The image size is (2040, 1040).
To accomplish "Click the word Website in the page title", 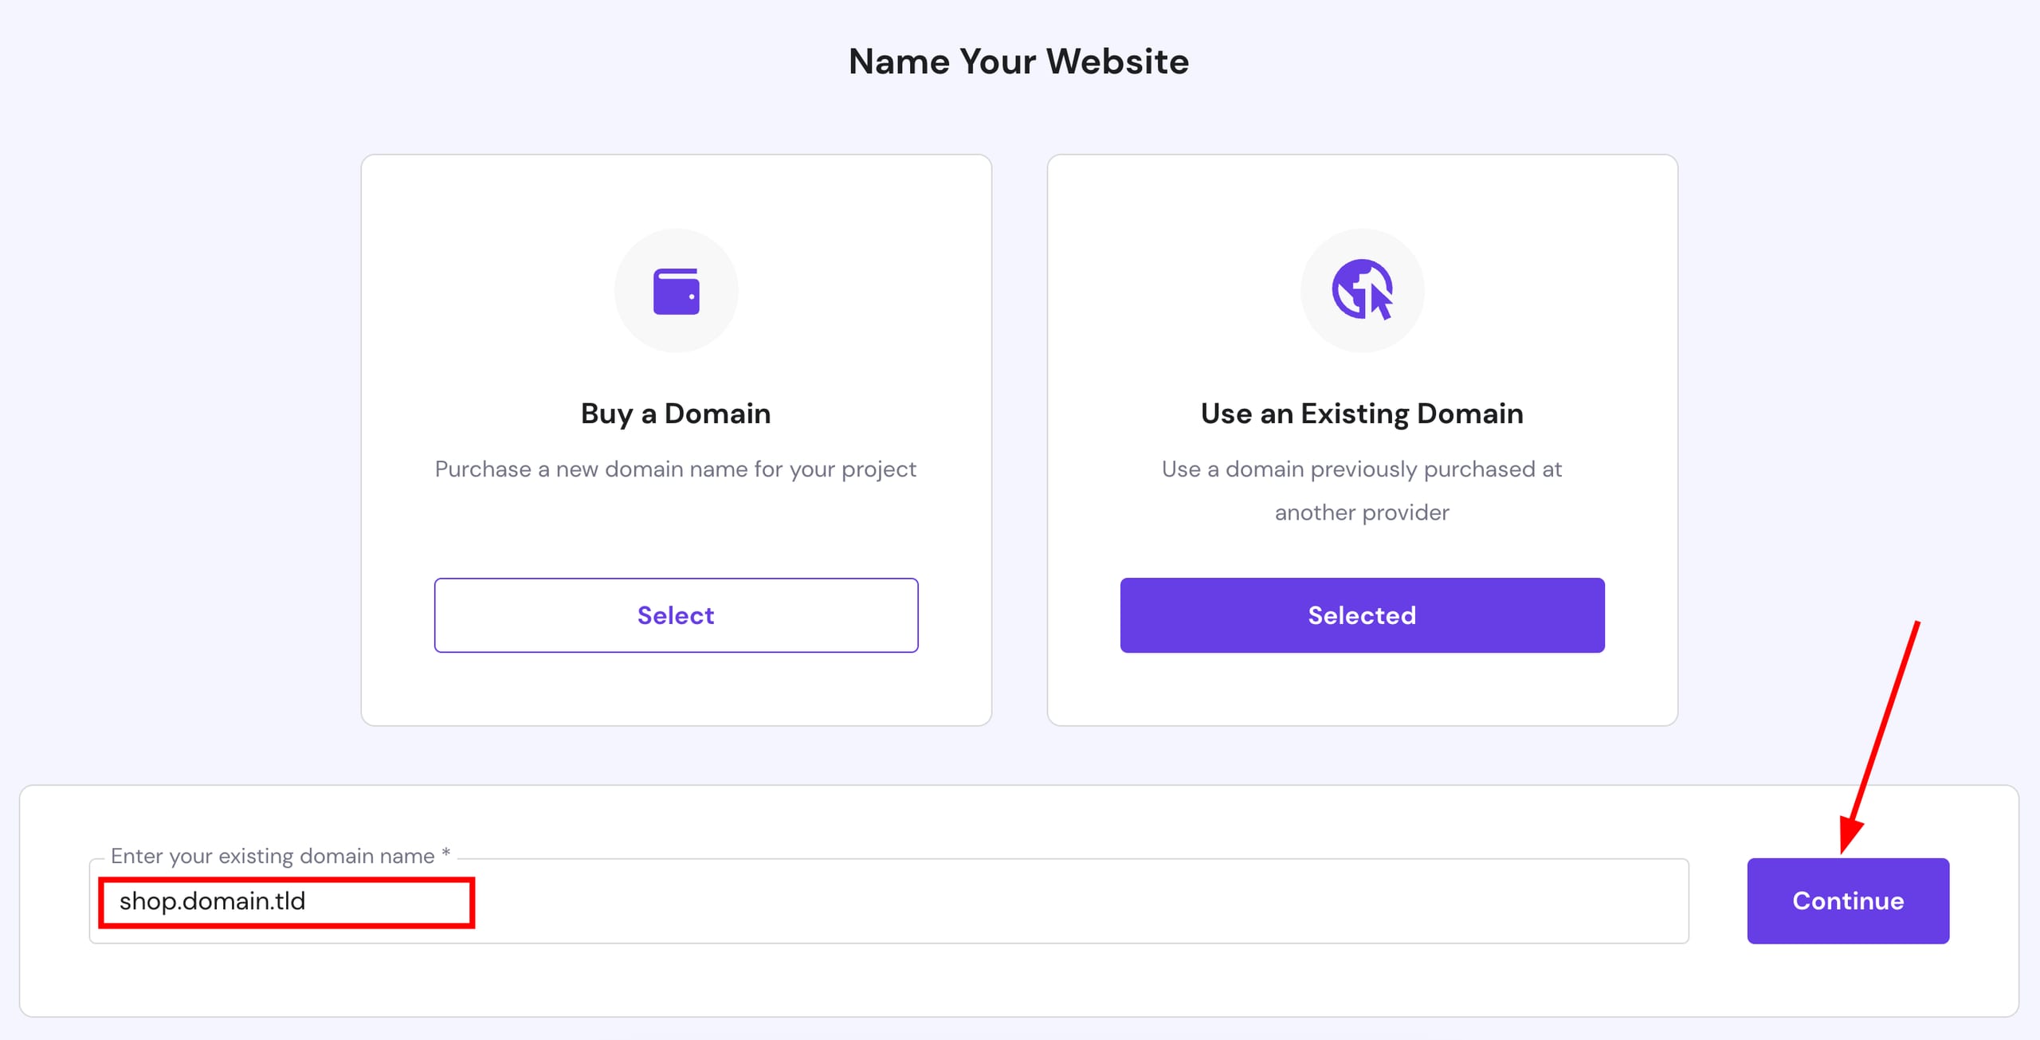I will click(1117, 61).
